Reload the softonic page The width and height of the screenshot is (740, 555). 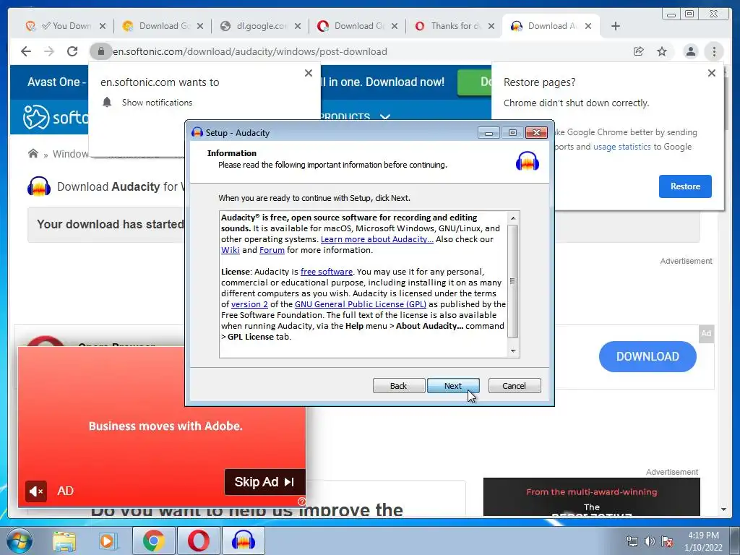[72, 51]
